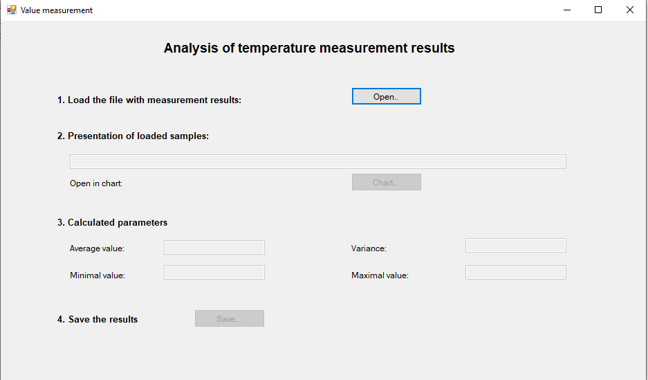Focus the Minimal value field
Viewport: 648px width, 380px height.
click(214, 273)
